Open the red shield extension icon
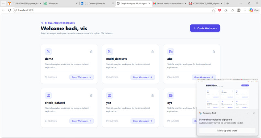This screenshot has width=261, height=138. pyautogui.click(x=220, y=10)
